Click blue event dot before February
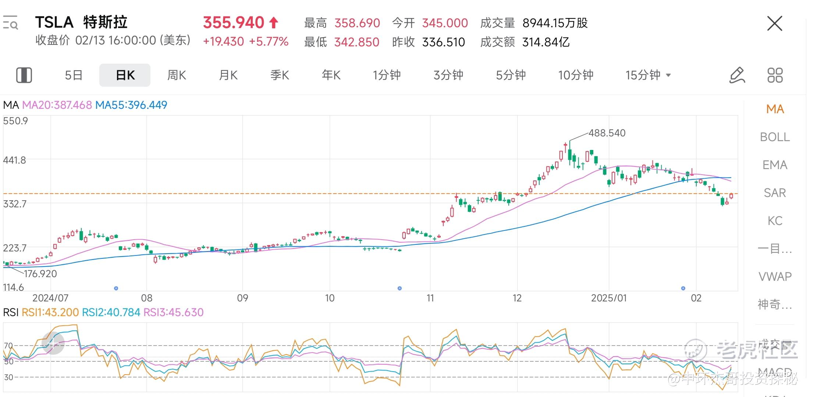 pos(683,288)
